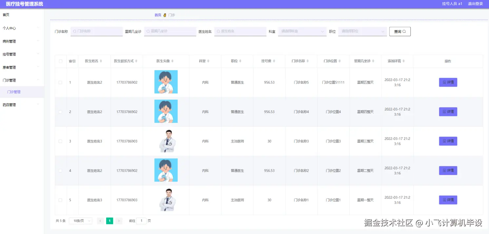Select the 门诊管理 submenu item
489x234 pixels.
tap(22, 92)
